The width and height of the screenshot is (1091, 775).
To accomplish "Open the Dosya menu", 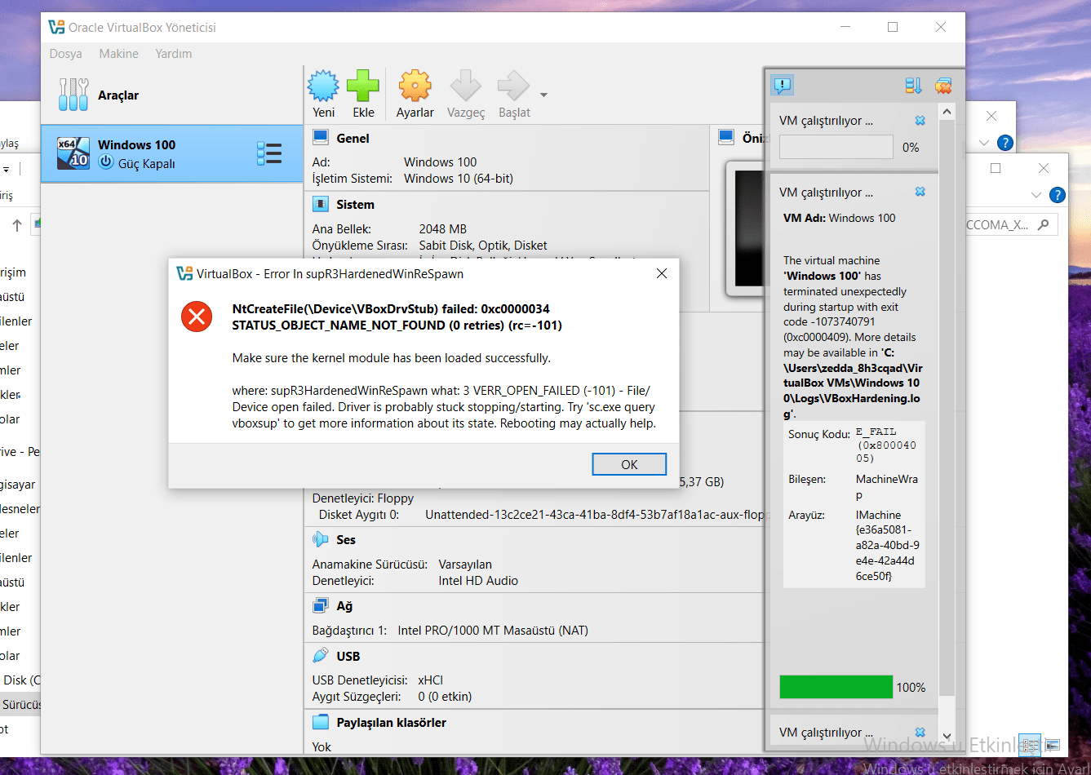I will [65, 54].
